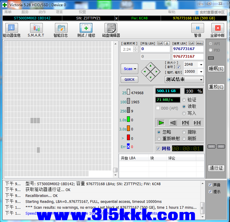Toggle the auto block size (自动) checkbox
The image size is (230, 222).
tap(178, 67)
